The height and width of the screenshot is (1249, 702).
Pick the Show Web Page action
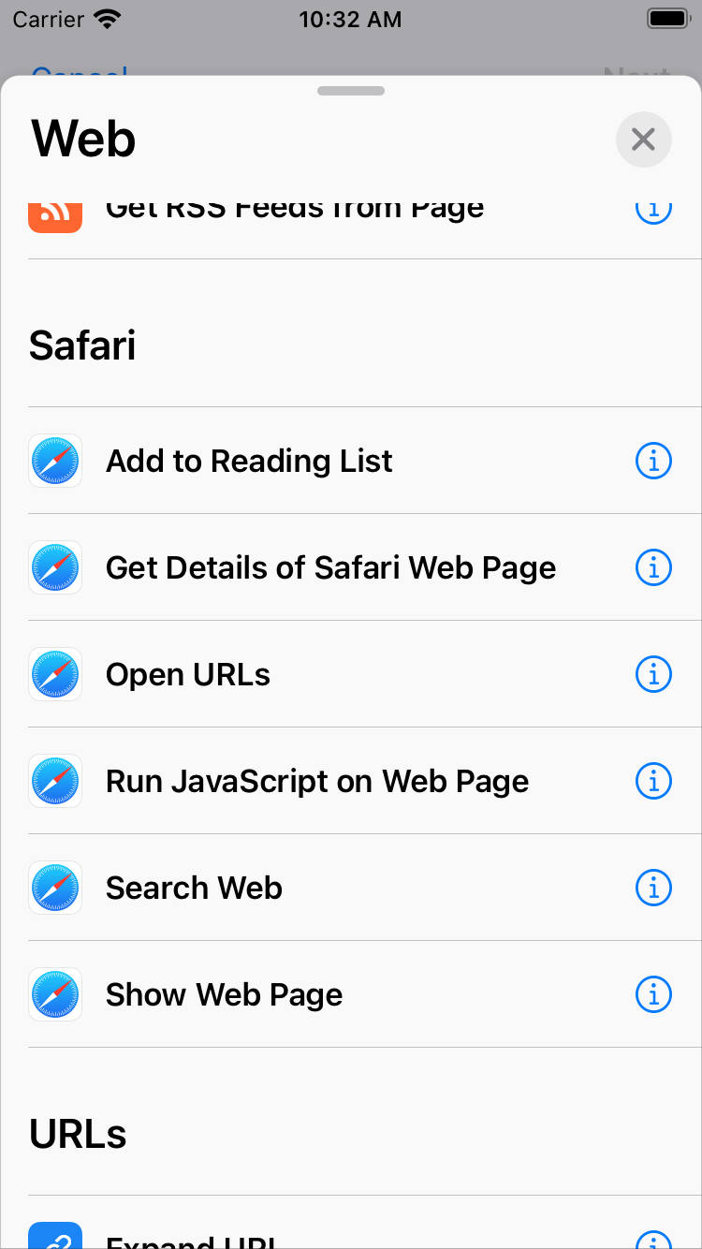pos(224,994)
